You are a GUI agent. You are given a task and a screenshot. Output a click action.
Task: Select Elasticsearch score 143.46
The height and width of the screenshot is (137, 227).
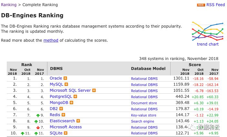coord(183,121)
